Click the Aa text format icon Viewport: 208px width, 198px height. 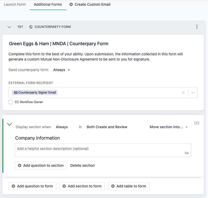pyautogui.click(x=187, y=153)
